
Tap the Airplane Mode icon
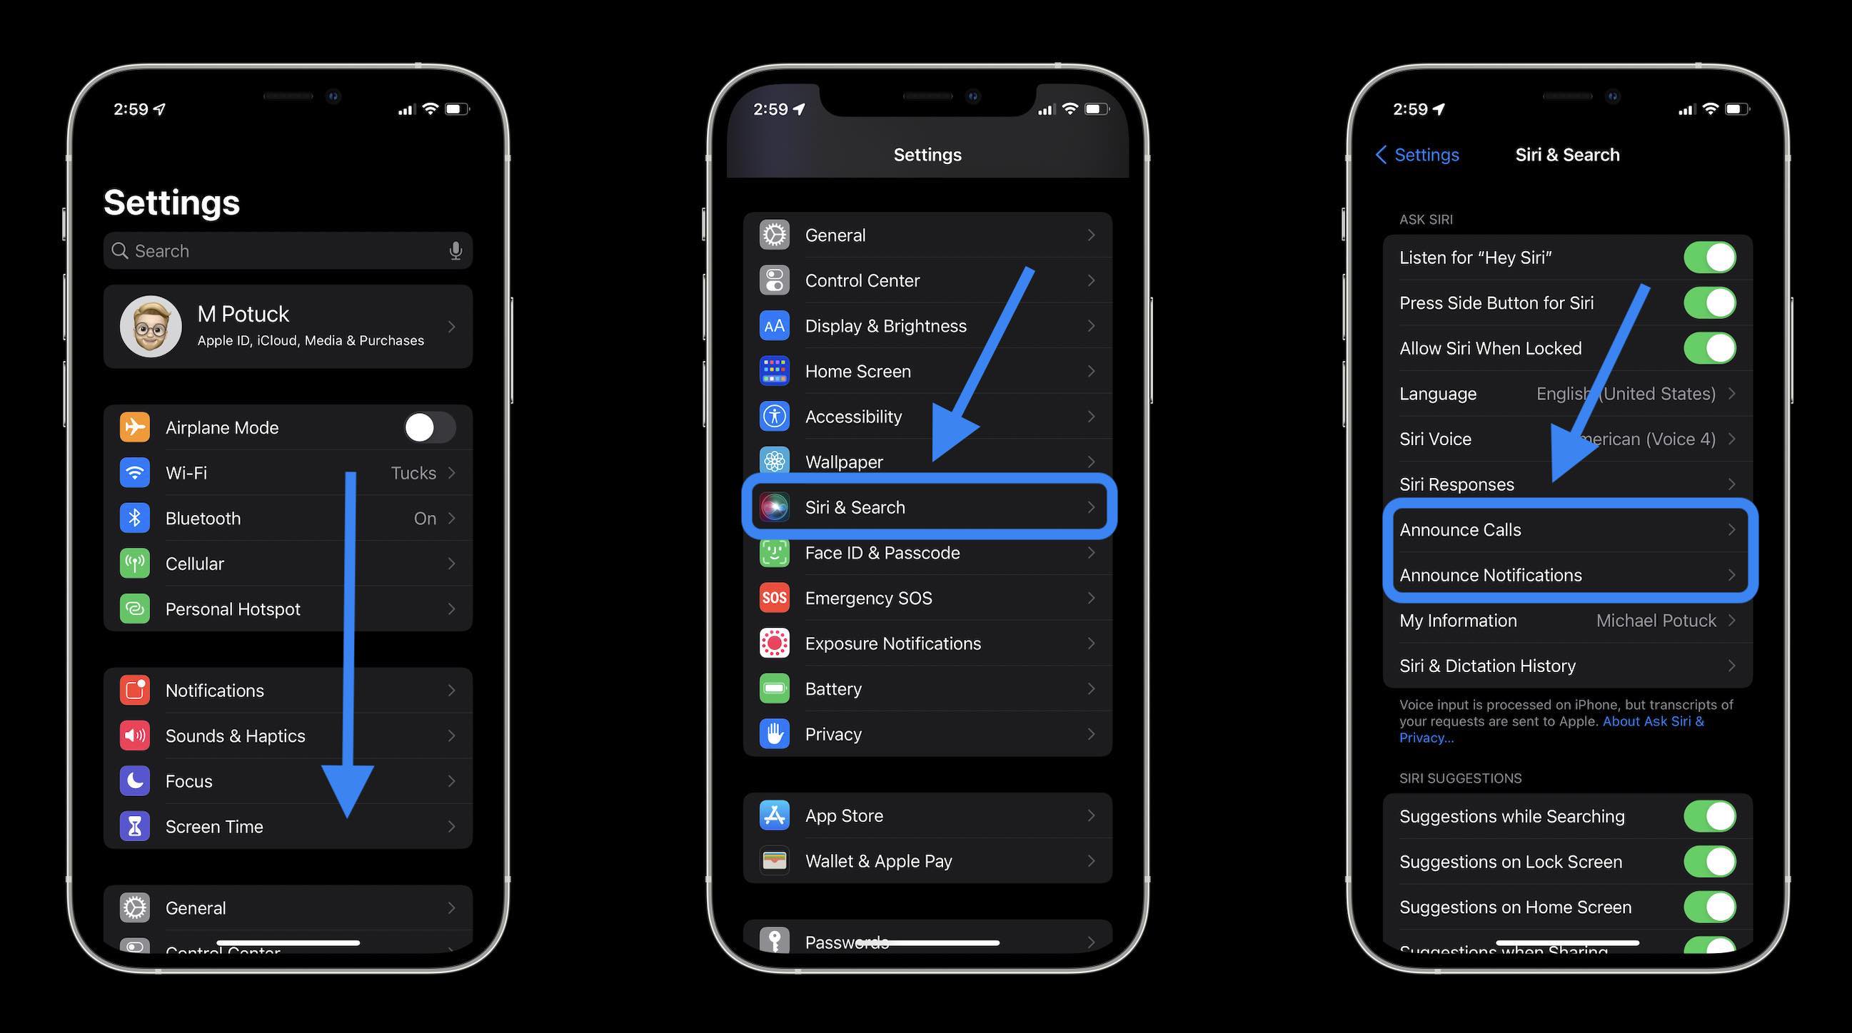click(136, 427)
